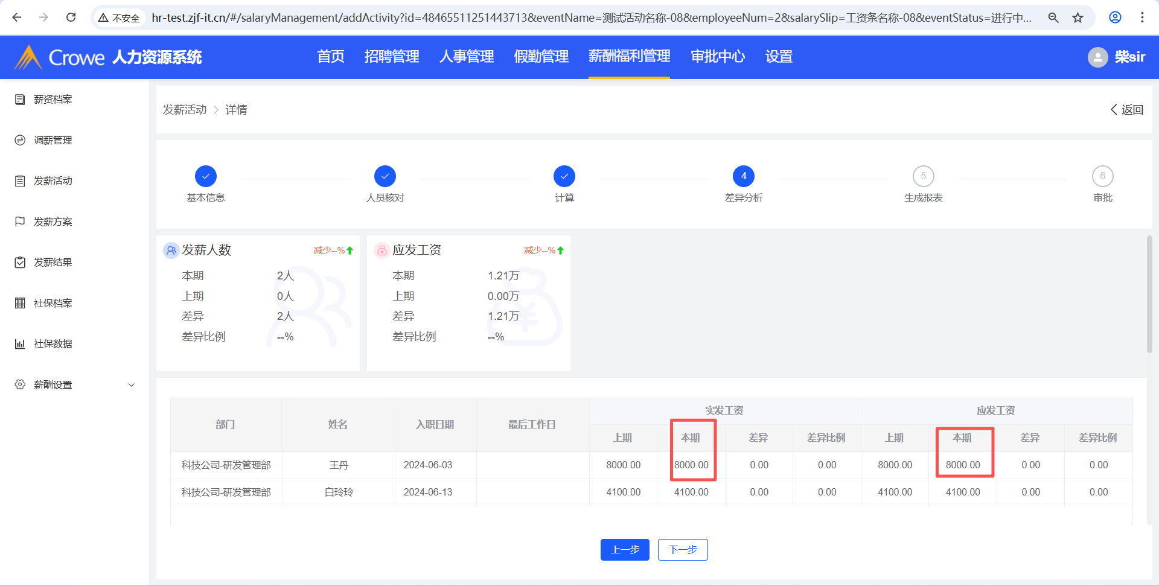Click the 调薪管理 sidebar icon
Screen dimensions: 1159x586
pyautogui.click(x=20, y=140)
